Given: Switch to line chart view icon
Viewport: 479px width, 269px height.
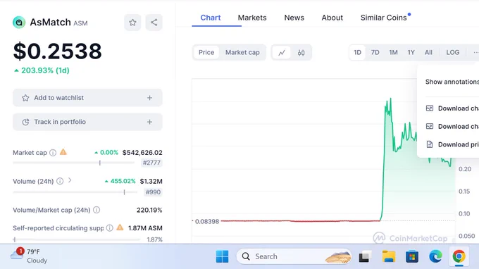Looking at the screenshot, I should (282, 53).
